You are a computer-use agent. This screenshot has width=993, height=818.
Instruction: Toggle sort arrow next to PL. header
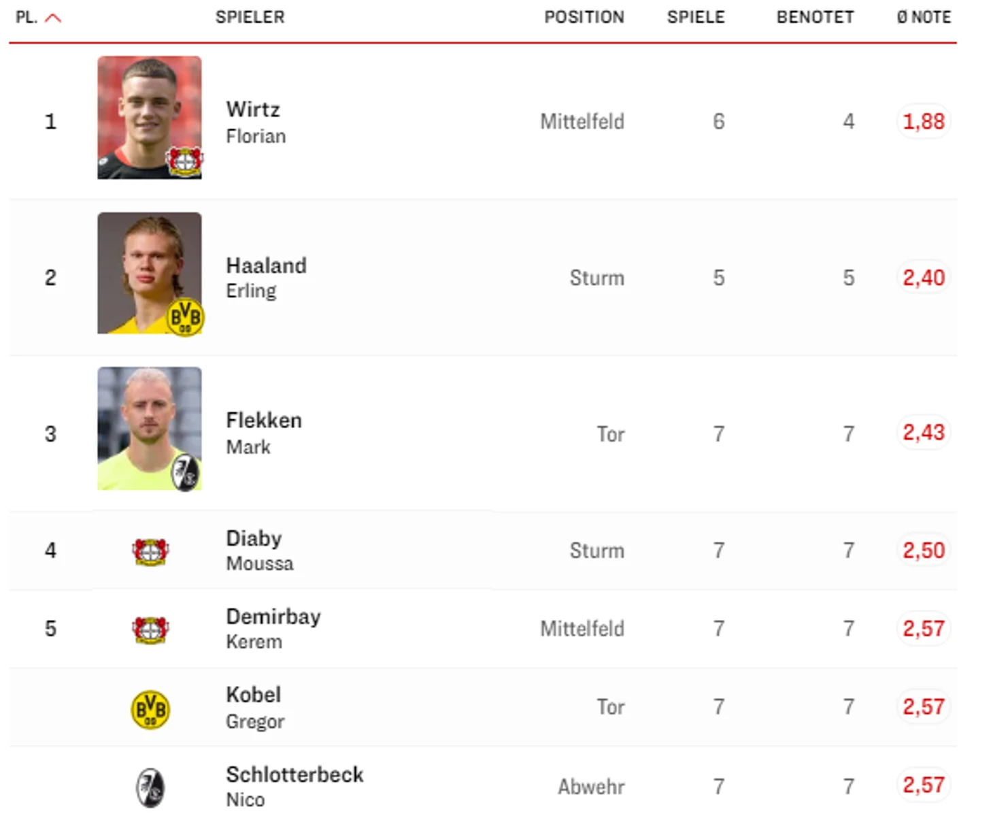coord(53,18)
